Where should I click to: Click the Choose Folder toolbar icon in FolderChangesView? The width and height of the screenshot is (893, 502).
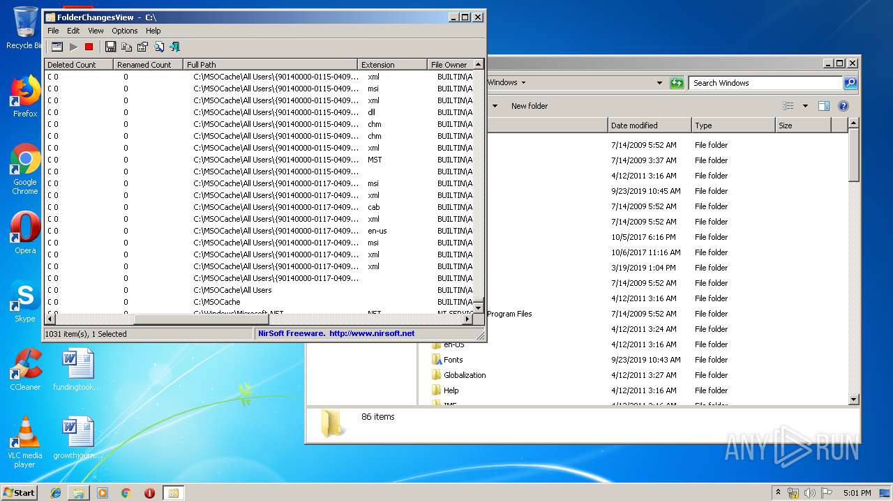(57, 47)
